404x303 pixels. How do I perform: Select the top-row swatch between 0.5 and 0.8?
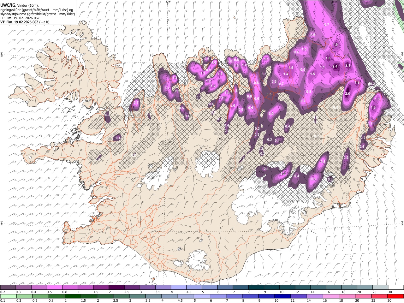pos(54,288)
